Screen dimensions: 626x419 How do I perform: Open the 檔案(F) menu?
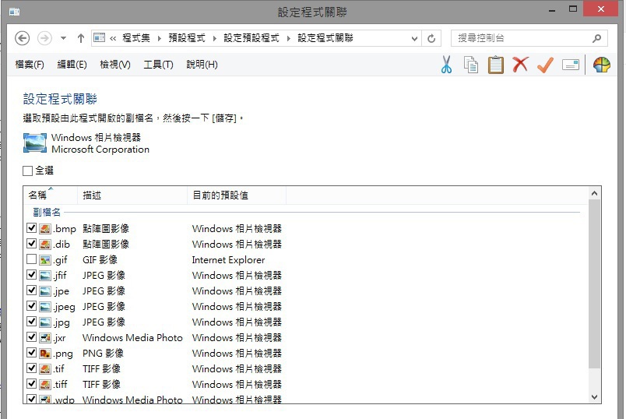(x=30, y=65)
